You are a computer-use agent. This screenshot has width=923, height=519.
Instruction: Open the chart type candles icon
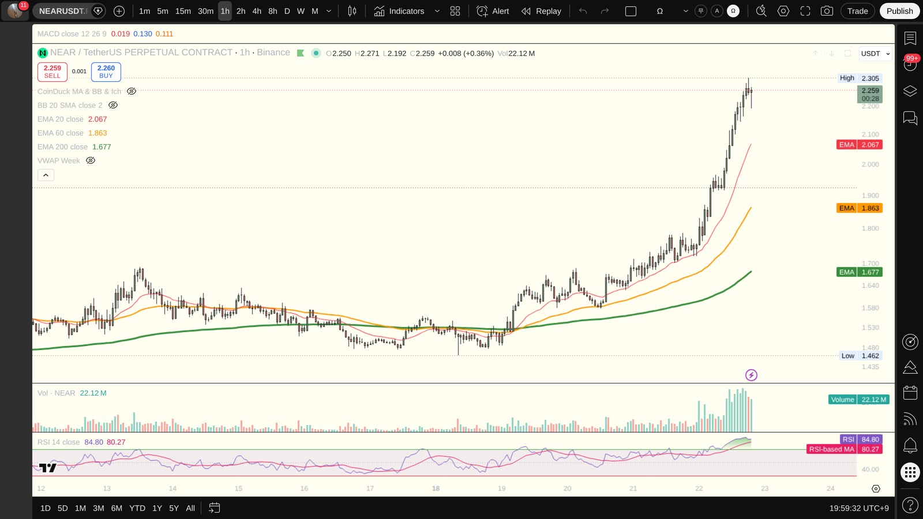pyautogui.click(x=352, y=11)
